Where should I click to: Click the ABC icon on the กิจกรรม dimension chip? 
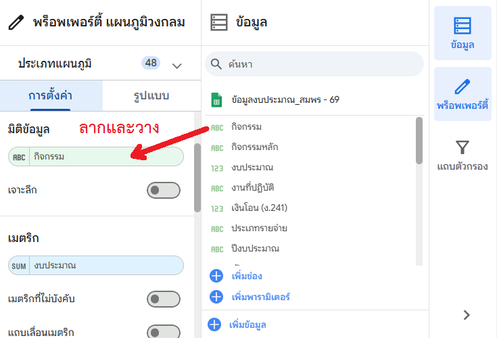(19, 157)
